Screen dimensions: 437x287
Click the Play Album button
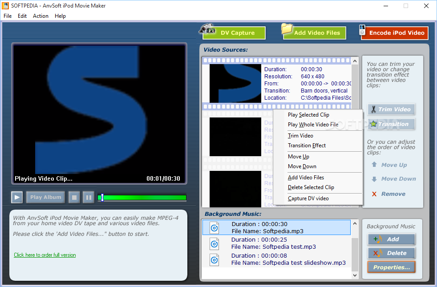tap(45, 197)
